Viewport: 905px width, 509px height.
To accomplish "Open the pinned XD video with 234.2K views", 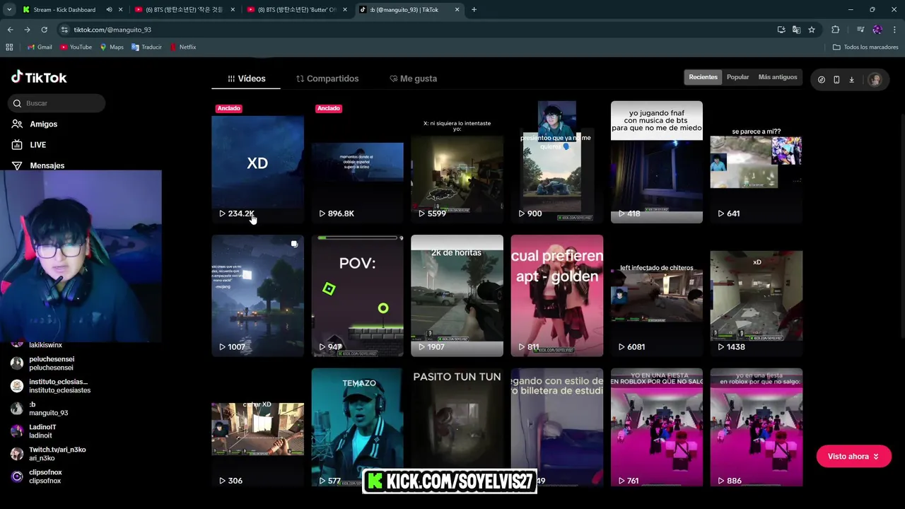I will 257,162.
